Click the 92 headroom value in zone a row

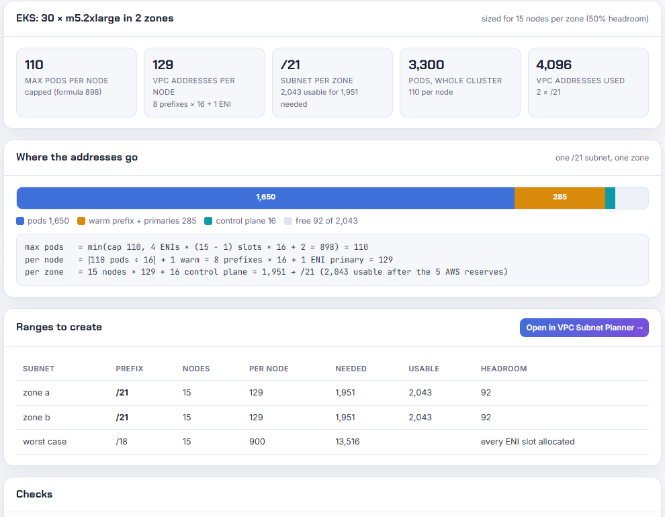click(486, 393)
